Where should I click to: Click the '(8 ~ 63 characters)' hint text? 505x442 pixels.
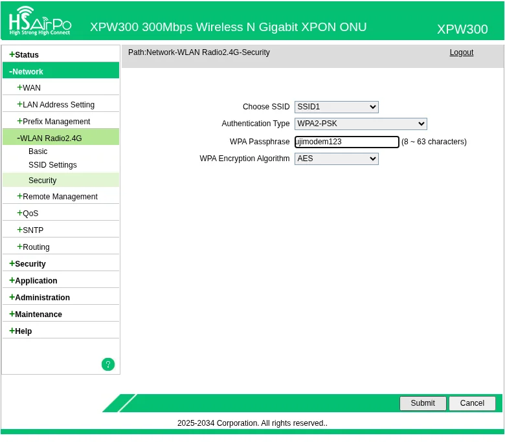point(434,142)
